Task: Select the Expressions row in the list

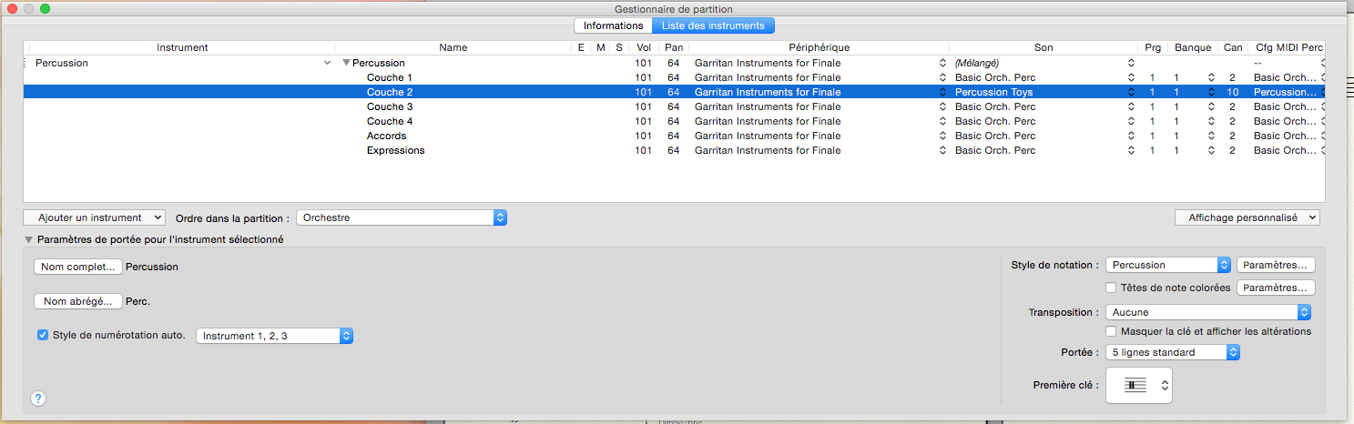Action: click(395, 150)
